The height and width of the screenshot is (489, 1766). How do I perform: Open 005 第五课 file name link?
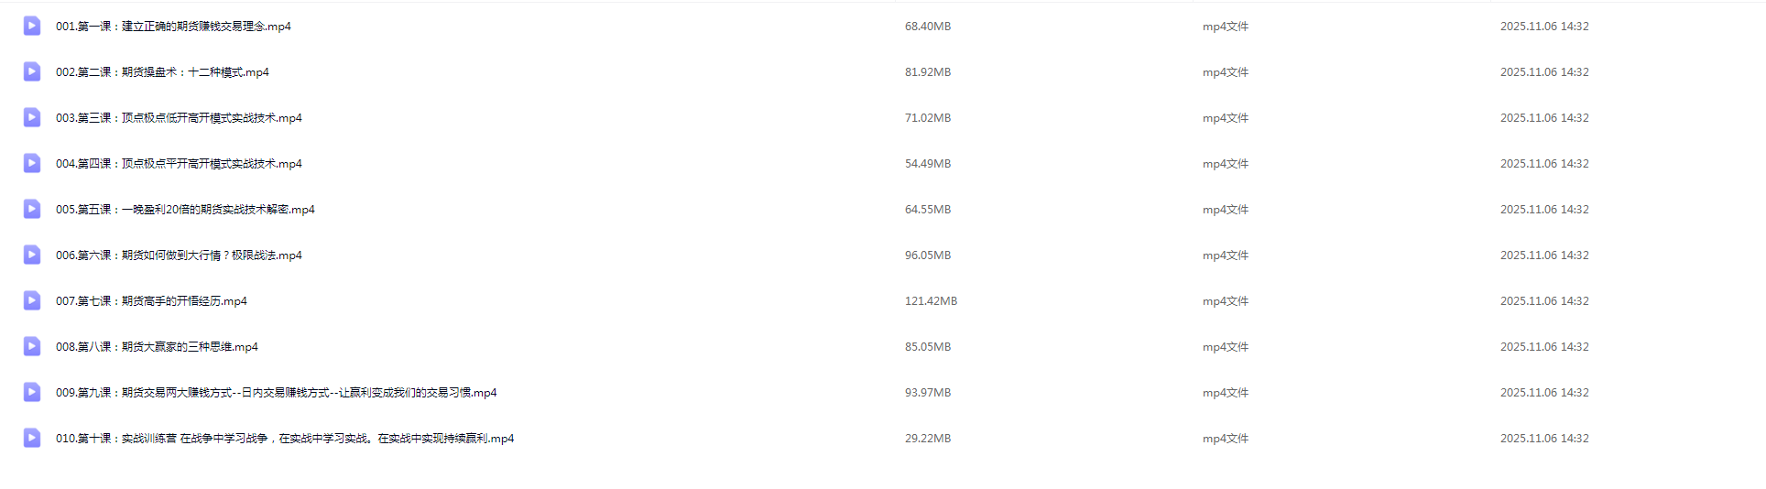[x=185, y=210]
